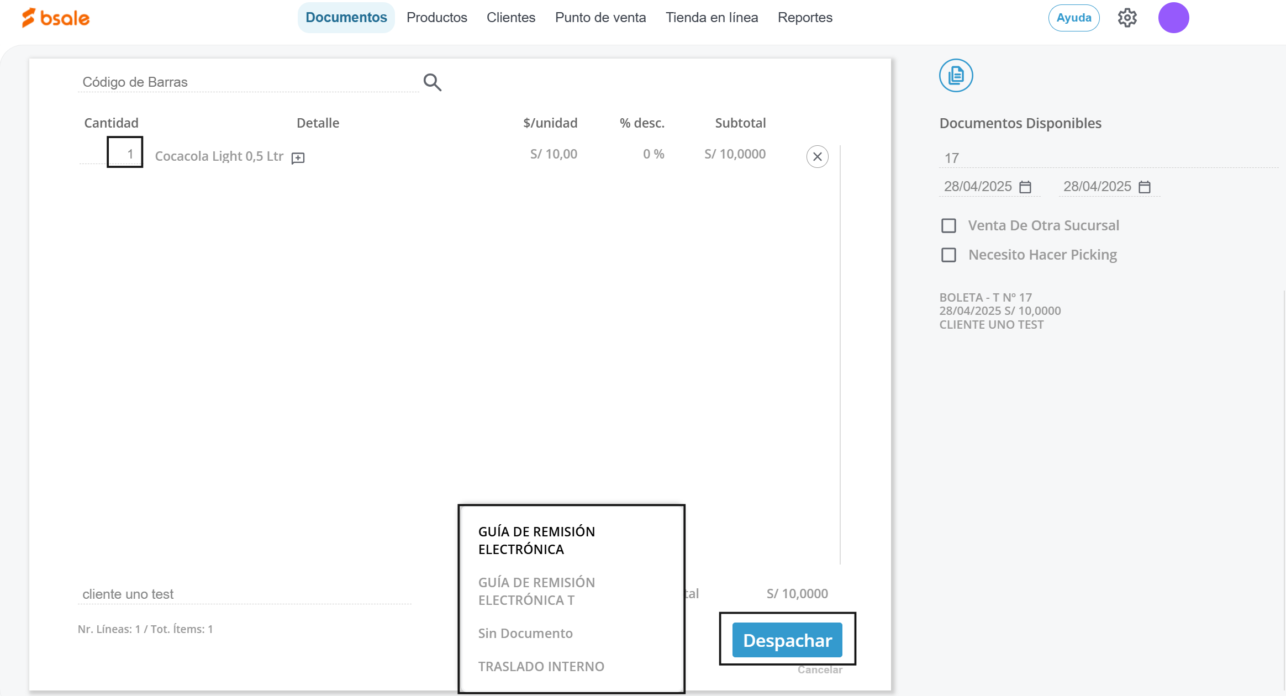This screenshot has height=696, width=1286.
Task: Open the settings gear icon
Action: pos(1127,18)
